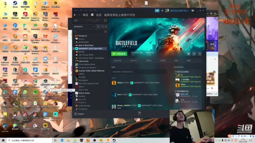
Task: Open friend STORM in the friends panel
Action: click(188, 81)
